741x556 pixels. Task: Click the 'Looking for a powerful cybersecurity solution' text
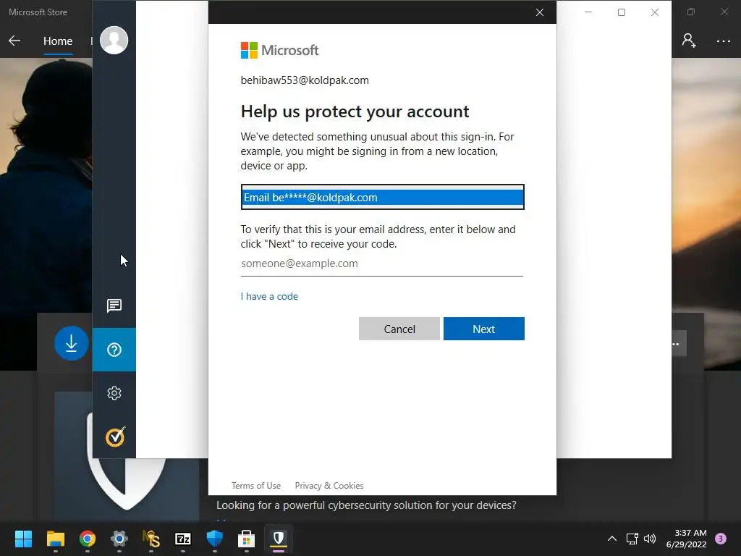366,505
